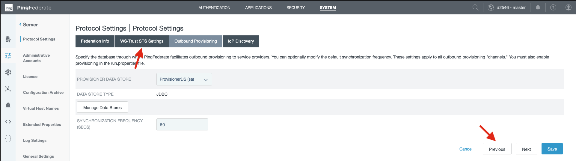Click the sliders icon in left rail
The width and height of the screenshot is (576, 161).
(x=8, y=56)
